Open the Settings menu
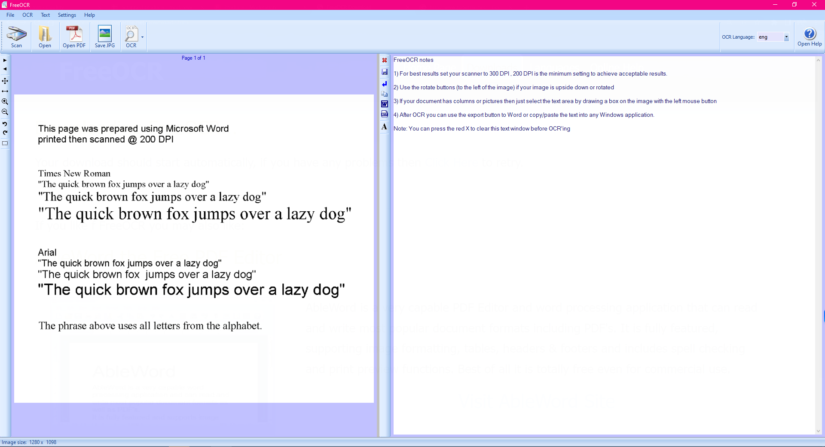 (x=67, y=15)
